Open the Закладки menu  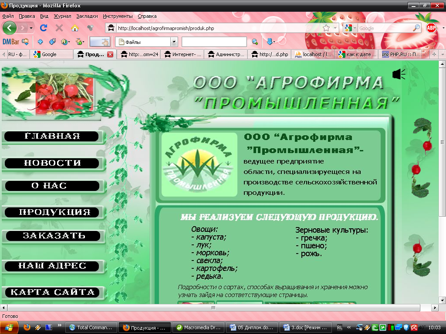pyautogui.click(x=87, y=16)
